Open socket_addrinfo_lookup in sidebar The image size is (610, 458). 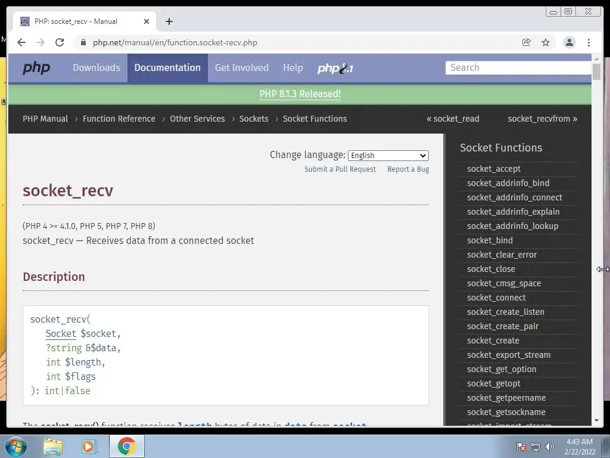click(x=512, y=226)
